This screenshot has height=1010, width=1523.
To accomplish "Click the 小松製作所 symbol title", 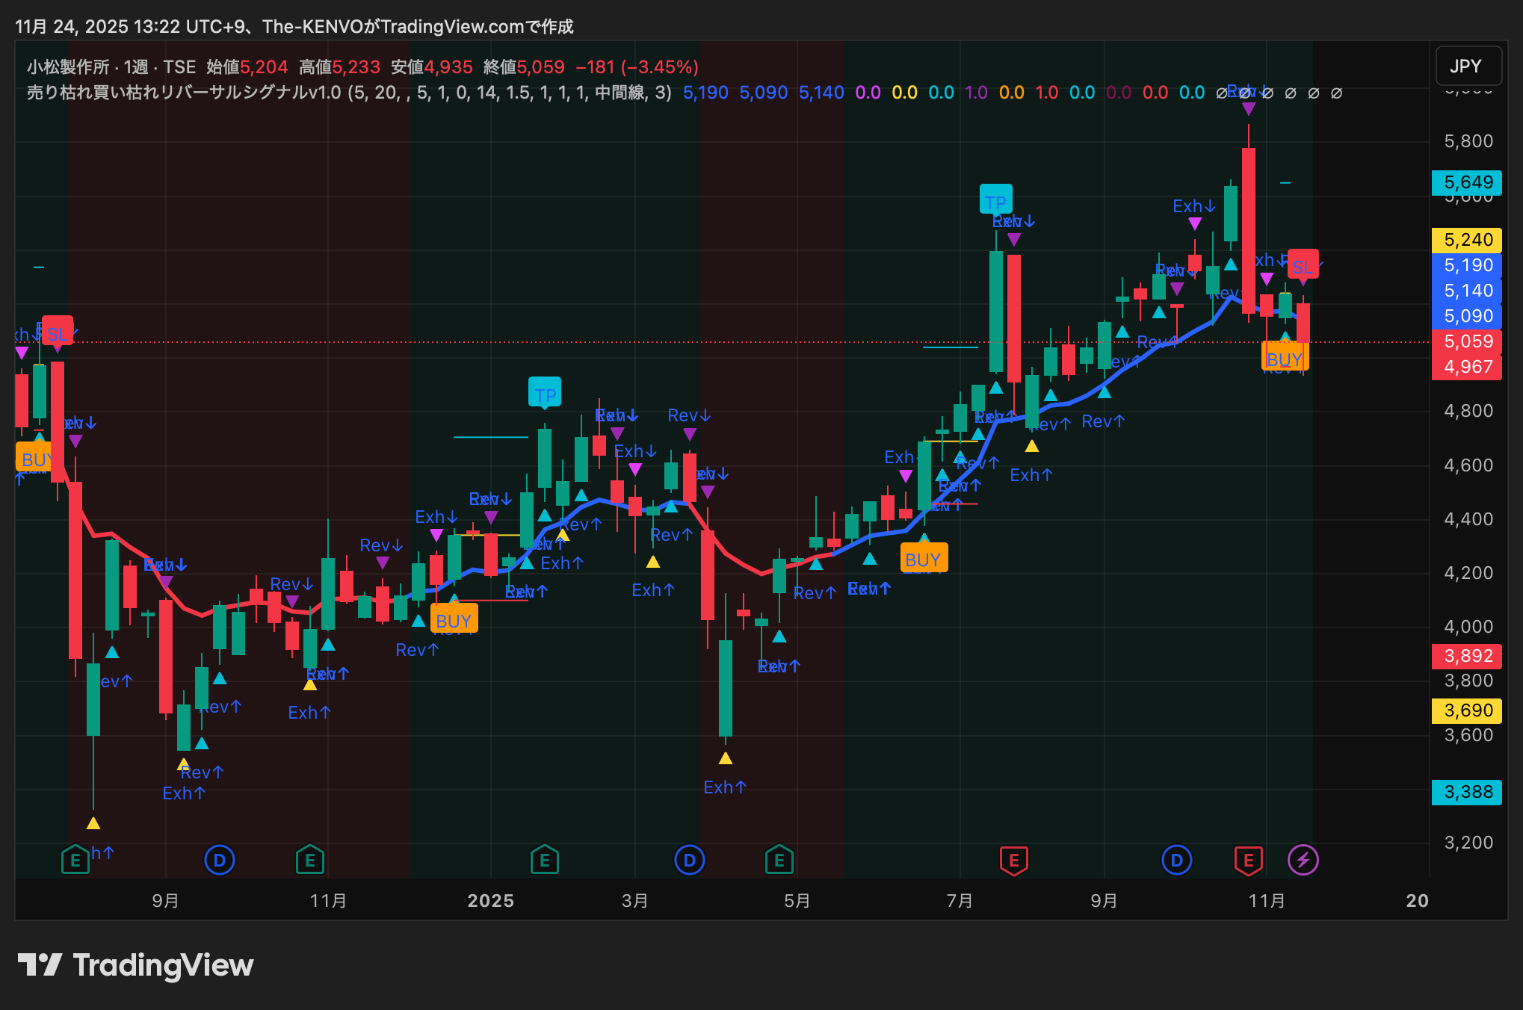I will point(69,67).
